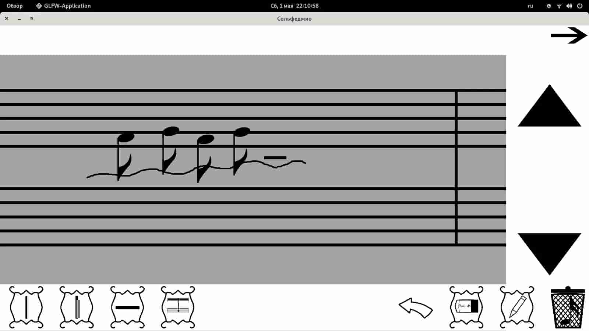Go to next page with right arrow
The image size is (589, 331).
569,35
